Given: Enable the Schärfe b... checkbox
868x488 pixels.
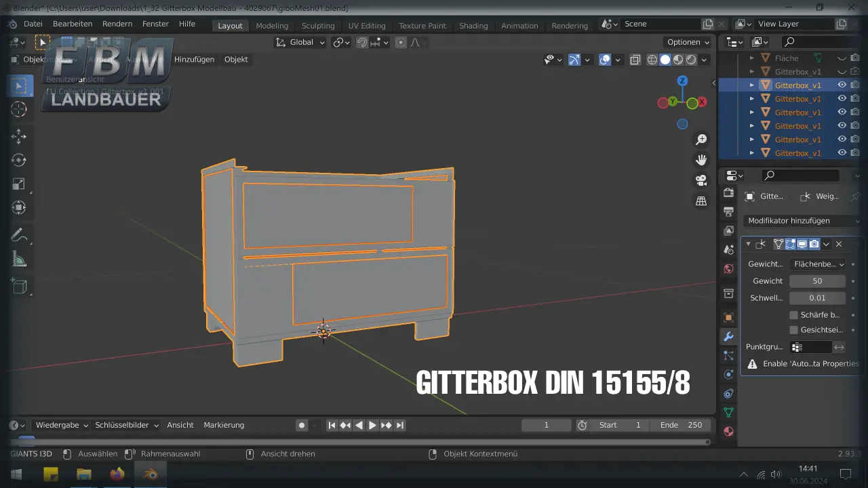Looking at the screenshot, I should pyautogui.click(x=793, y=315).
